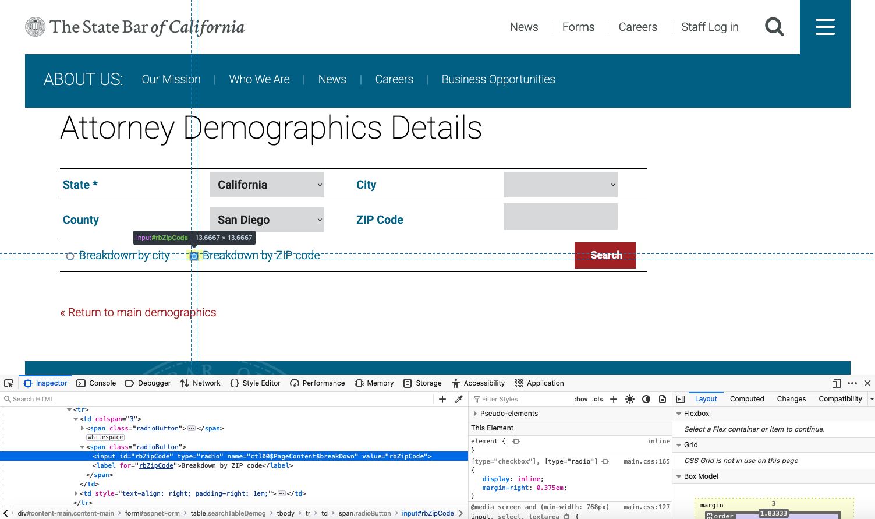The width and height of the screenshot is (875, 519).
Task: Open DevTools three-dot customize menu
Action: [x=852, y=383]
